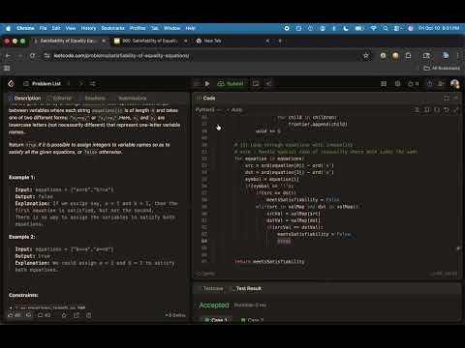
Task: Open the layout grid icon in top bar
Action: pos(384,84)
